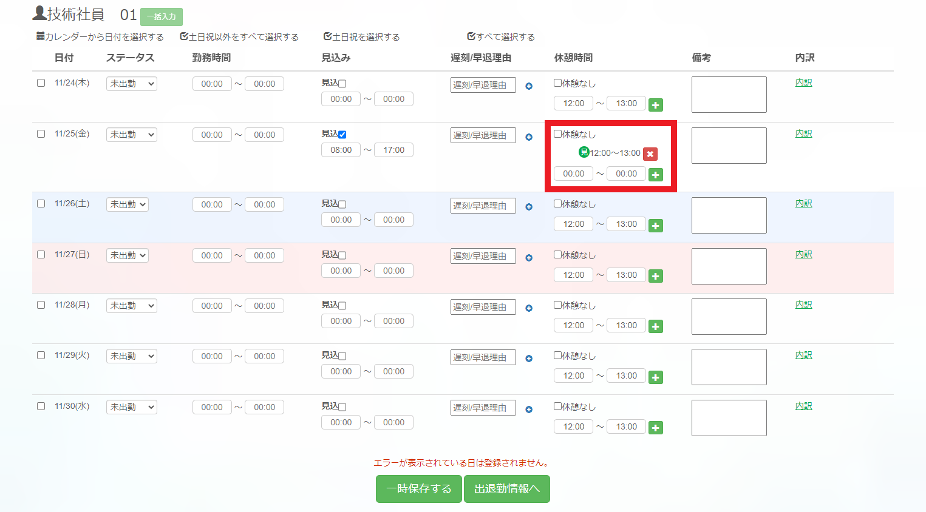This screenshot has height=512, width=926.
Task: Expand 未出勤 status dropdown for 11/27
Action: (131, 255)
